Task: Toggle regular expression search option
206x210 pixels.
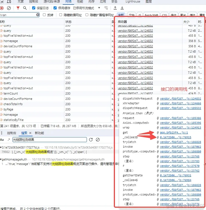Action: pos(9,140)
